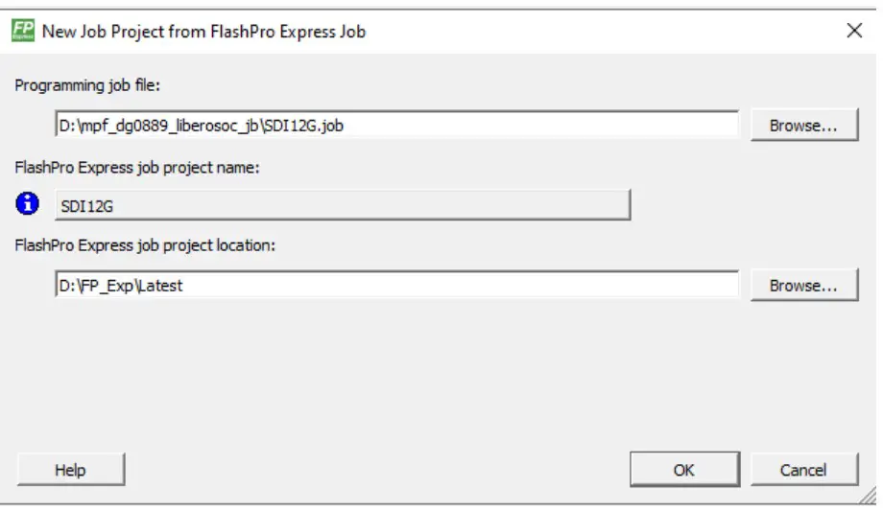Click the FlashPro Express logo icon
The width and height of the screenshot is (883, 510).
coord(23,31)
